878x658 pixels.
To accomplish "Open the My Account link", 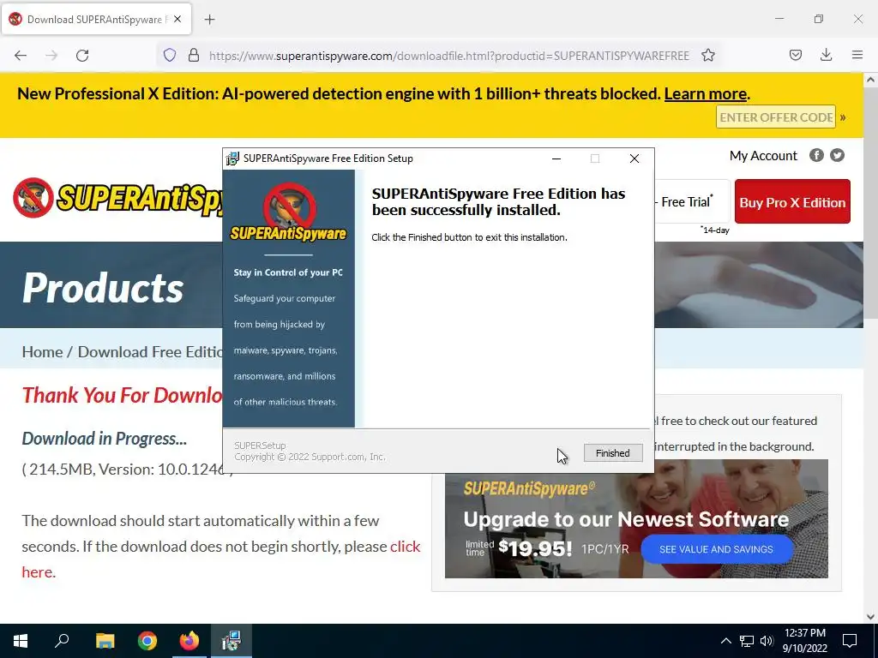I will click(x=763, y=156).
